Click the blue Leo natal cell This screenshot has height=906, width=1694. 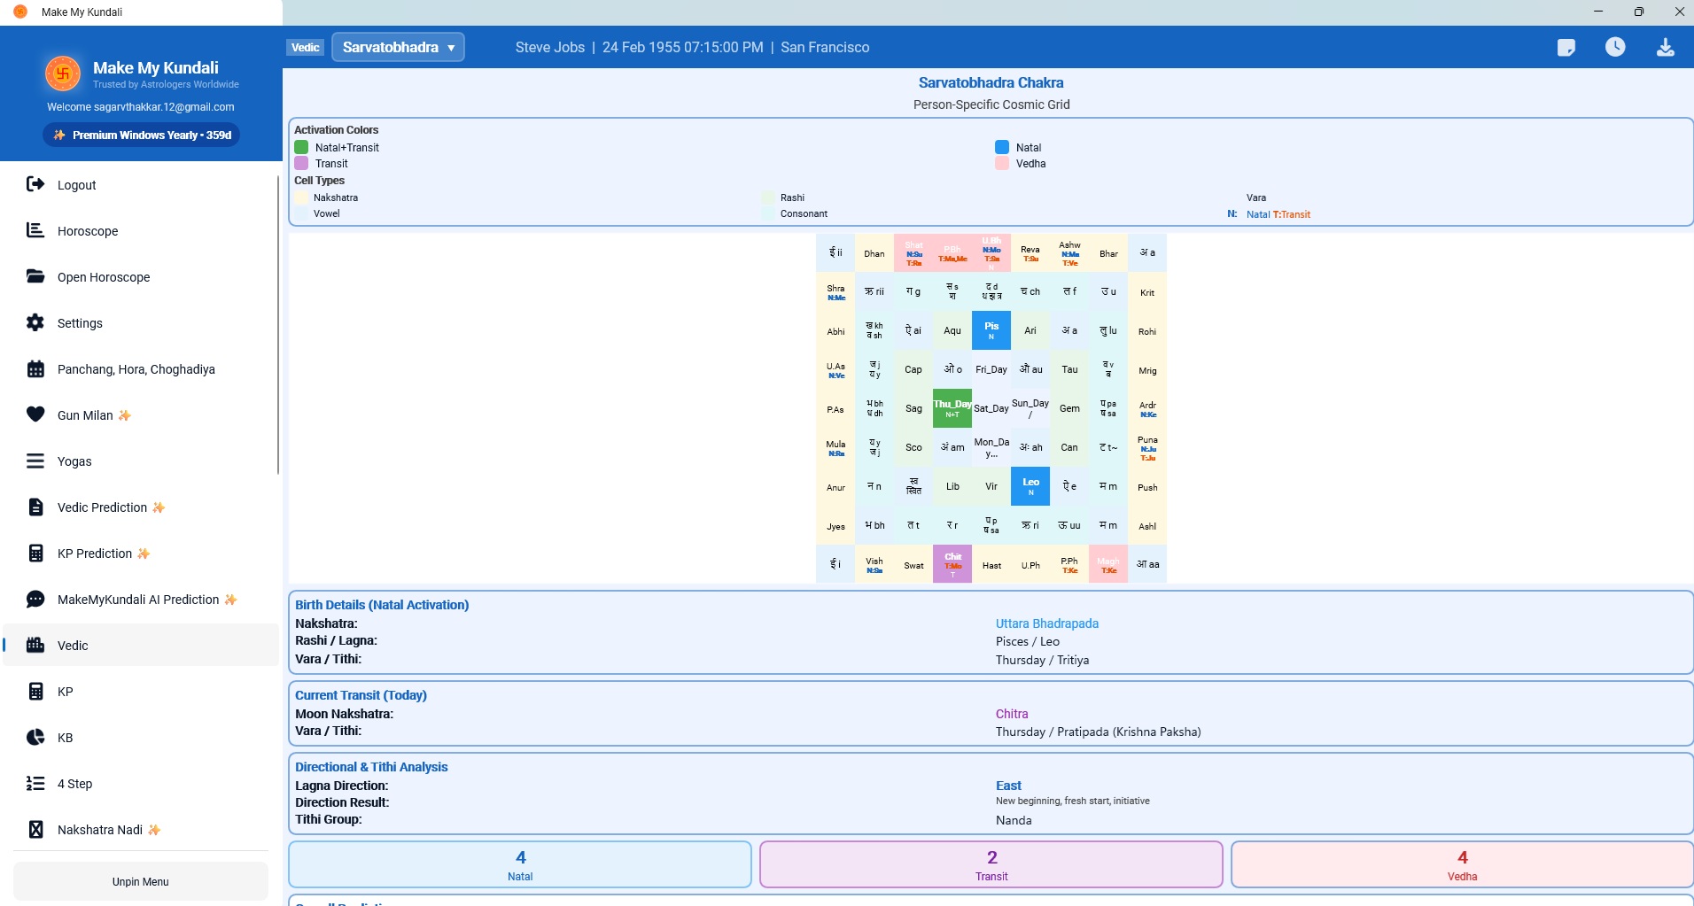click(x=1030, y=486)
